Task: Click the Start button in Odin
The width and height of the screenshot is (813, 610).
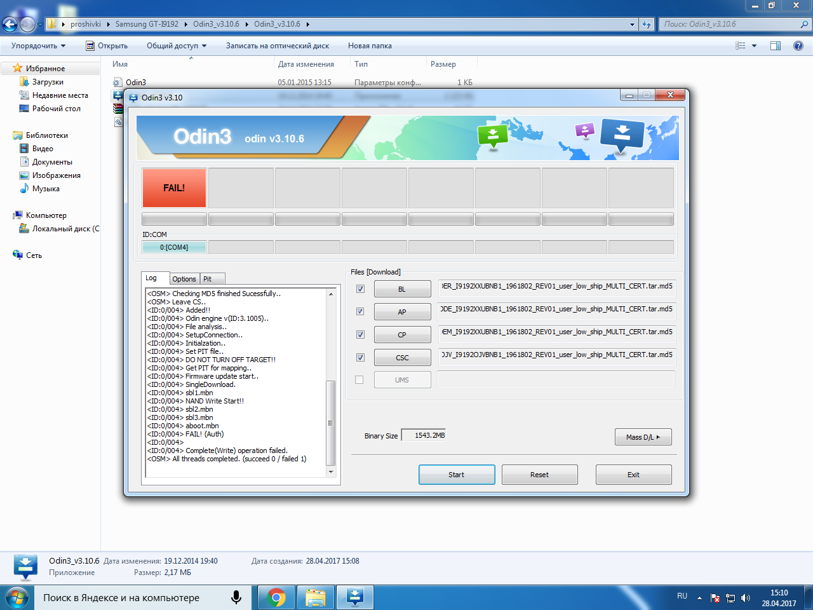Action: (x=457, y=475)
